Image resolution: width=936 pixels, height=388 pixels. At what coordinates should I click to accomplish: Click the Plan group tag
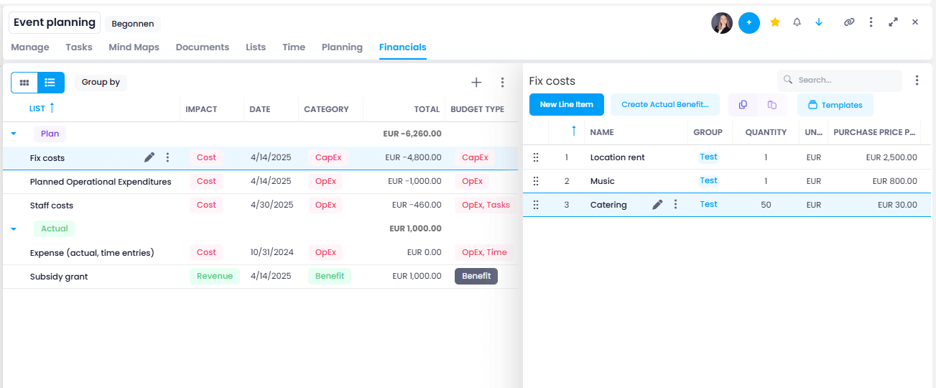point(50,134)
